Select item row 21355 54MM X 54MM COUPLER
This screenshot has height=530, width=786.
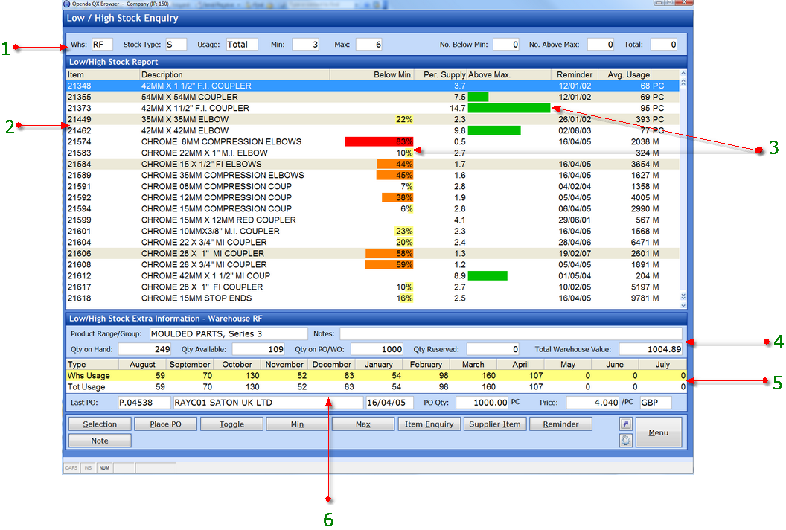coord(373,97)
